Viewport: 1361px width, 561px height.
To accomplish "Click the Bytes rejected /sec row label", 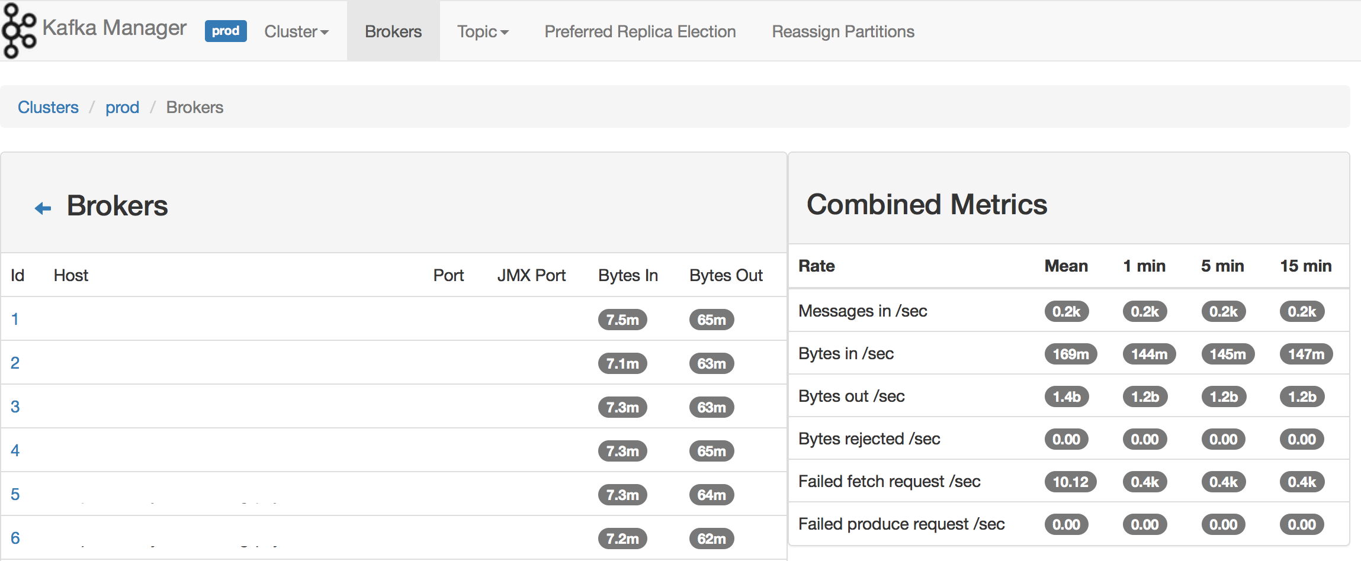I will (869, 439).
